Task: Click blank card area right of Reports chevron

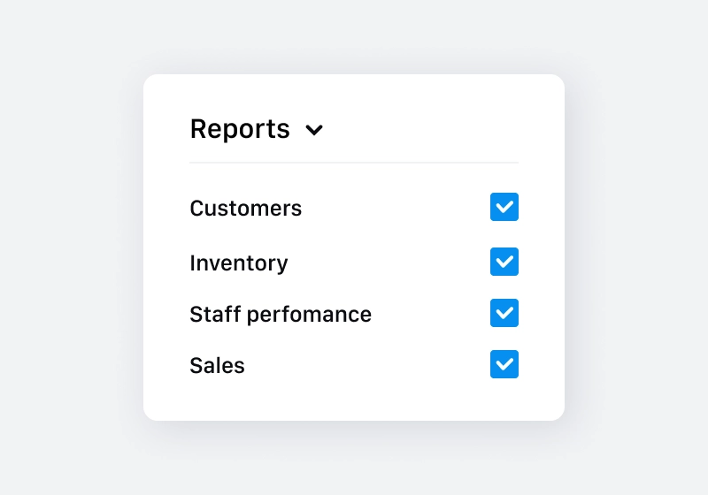Action: pyautogui.click(x=425, y=129)
